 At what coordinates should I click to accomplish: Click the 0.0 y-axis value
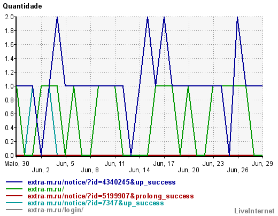click(9, 156)
